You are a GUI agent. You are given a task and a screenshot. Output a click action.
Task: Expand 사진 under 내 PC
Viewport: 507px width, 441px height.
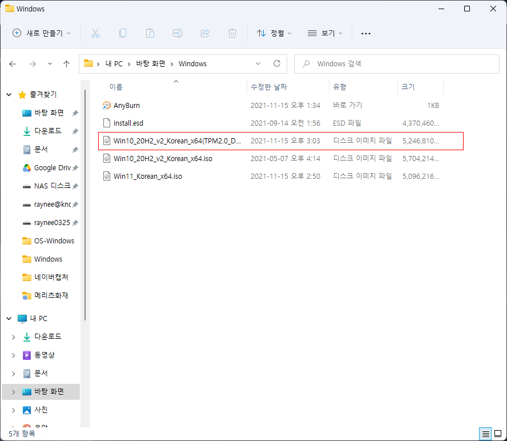point(13,410)
